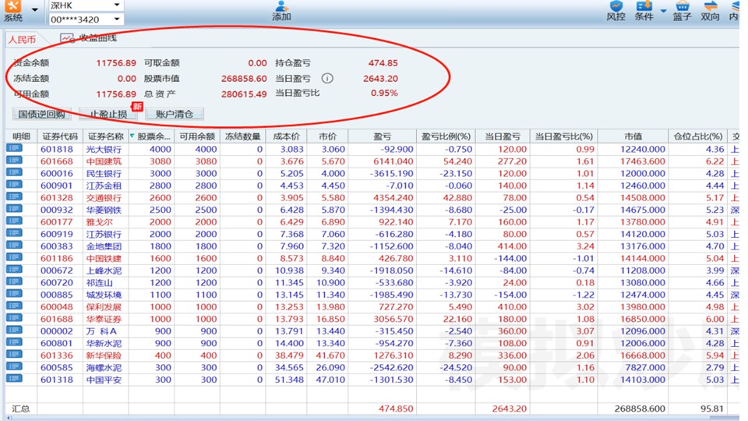Expand the account number 00****3420 dropdown
The width and height of the screenshot is (748, 421).
coord(116,19)
